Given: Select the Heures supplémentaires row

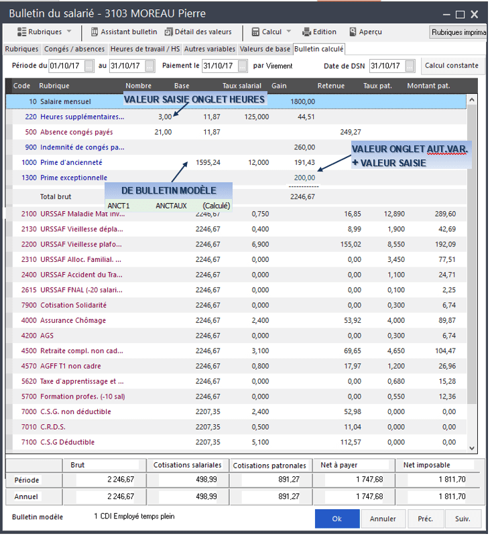Looking at the screenshot, I should pyautogui.click(x=236, y=117).
